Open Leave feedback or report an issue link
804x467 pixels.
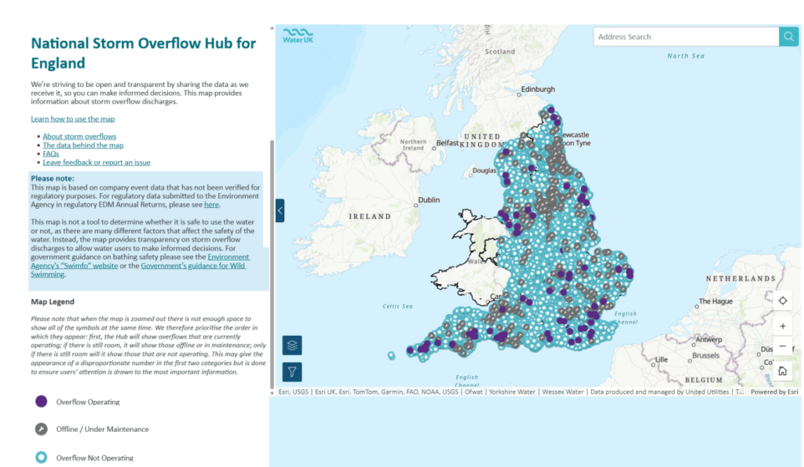pyautogui.click(x=97, y=162)
